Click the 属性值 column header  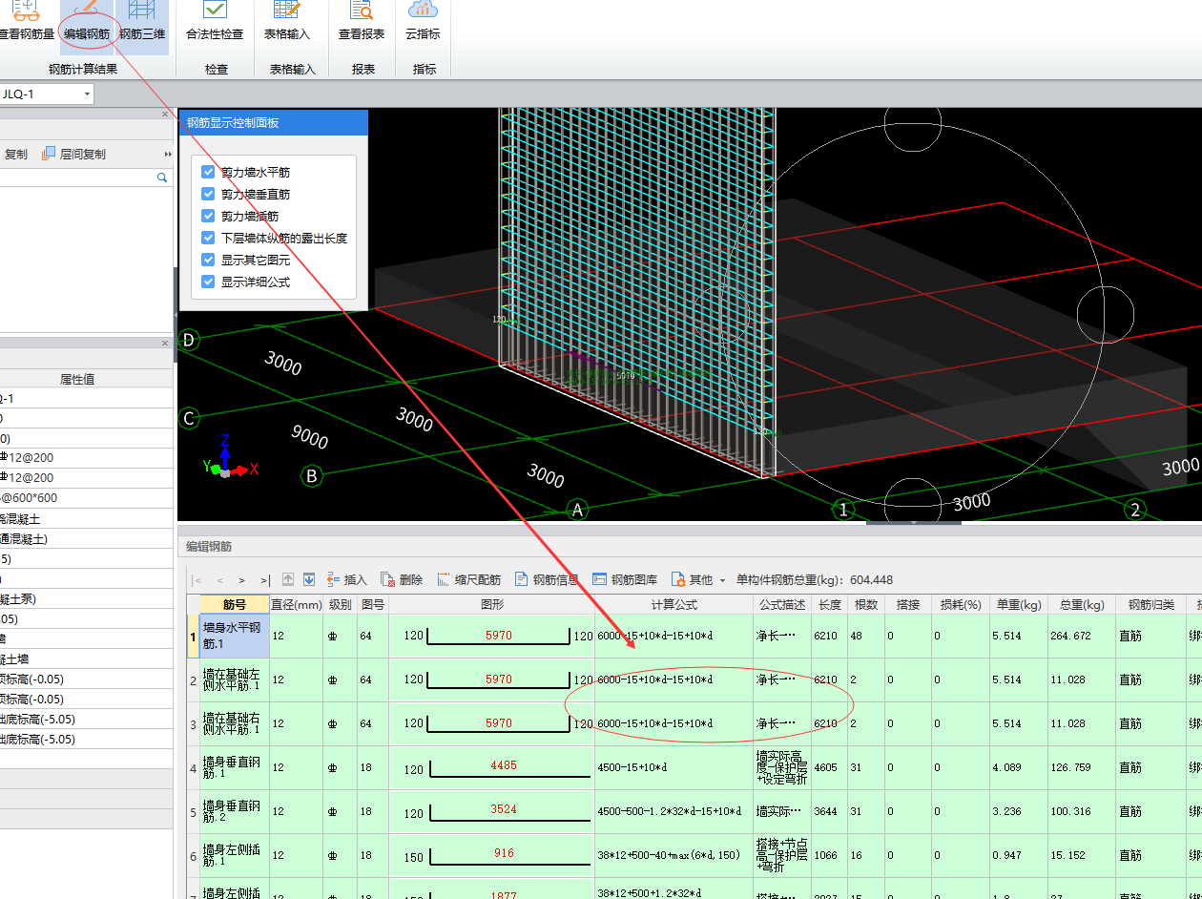(77, 379)
